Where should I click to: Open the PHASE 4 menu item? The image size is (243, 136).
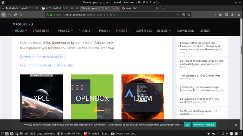pyautogui.click(x=105, y=31)
